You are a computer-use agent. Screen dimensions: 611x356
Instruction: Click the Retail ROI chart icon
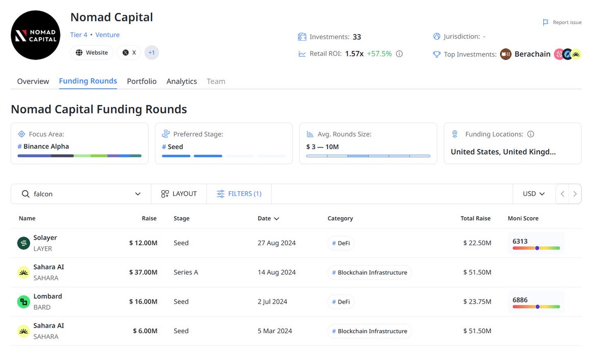[302, 53]
